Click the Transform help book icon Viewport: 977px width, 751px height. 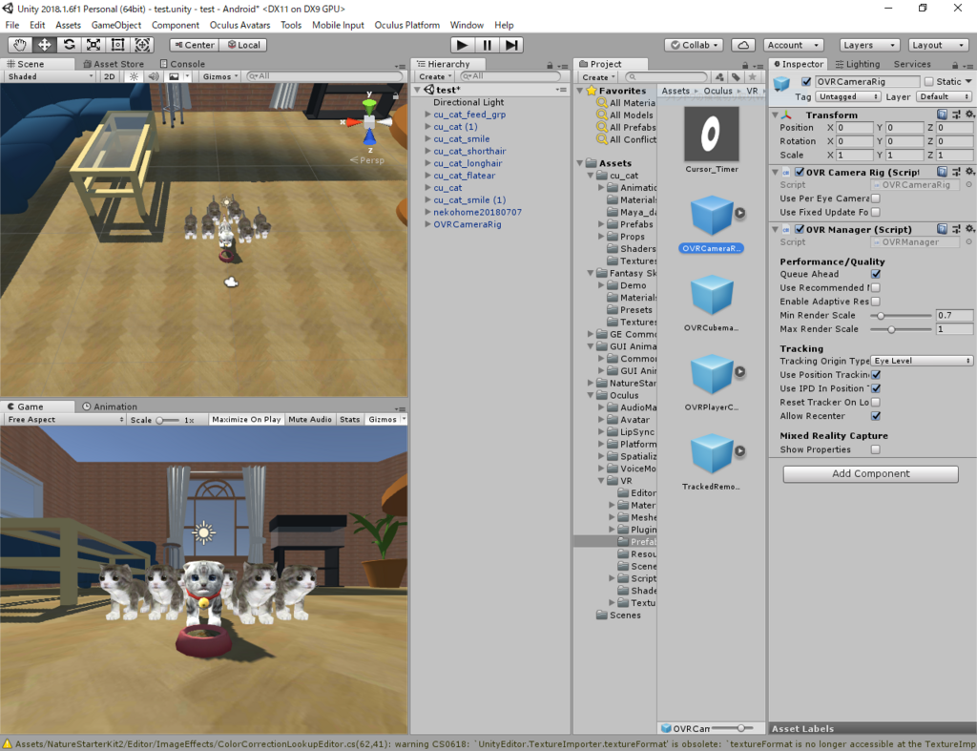(x=942, y=115)
